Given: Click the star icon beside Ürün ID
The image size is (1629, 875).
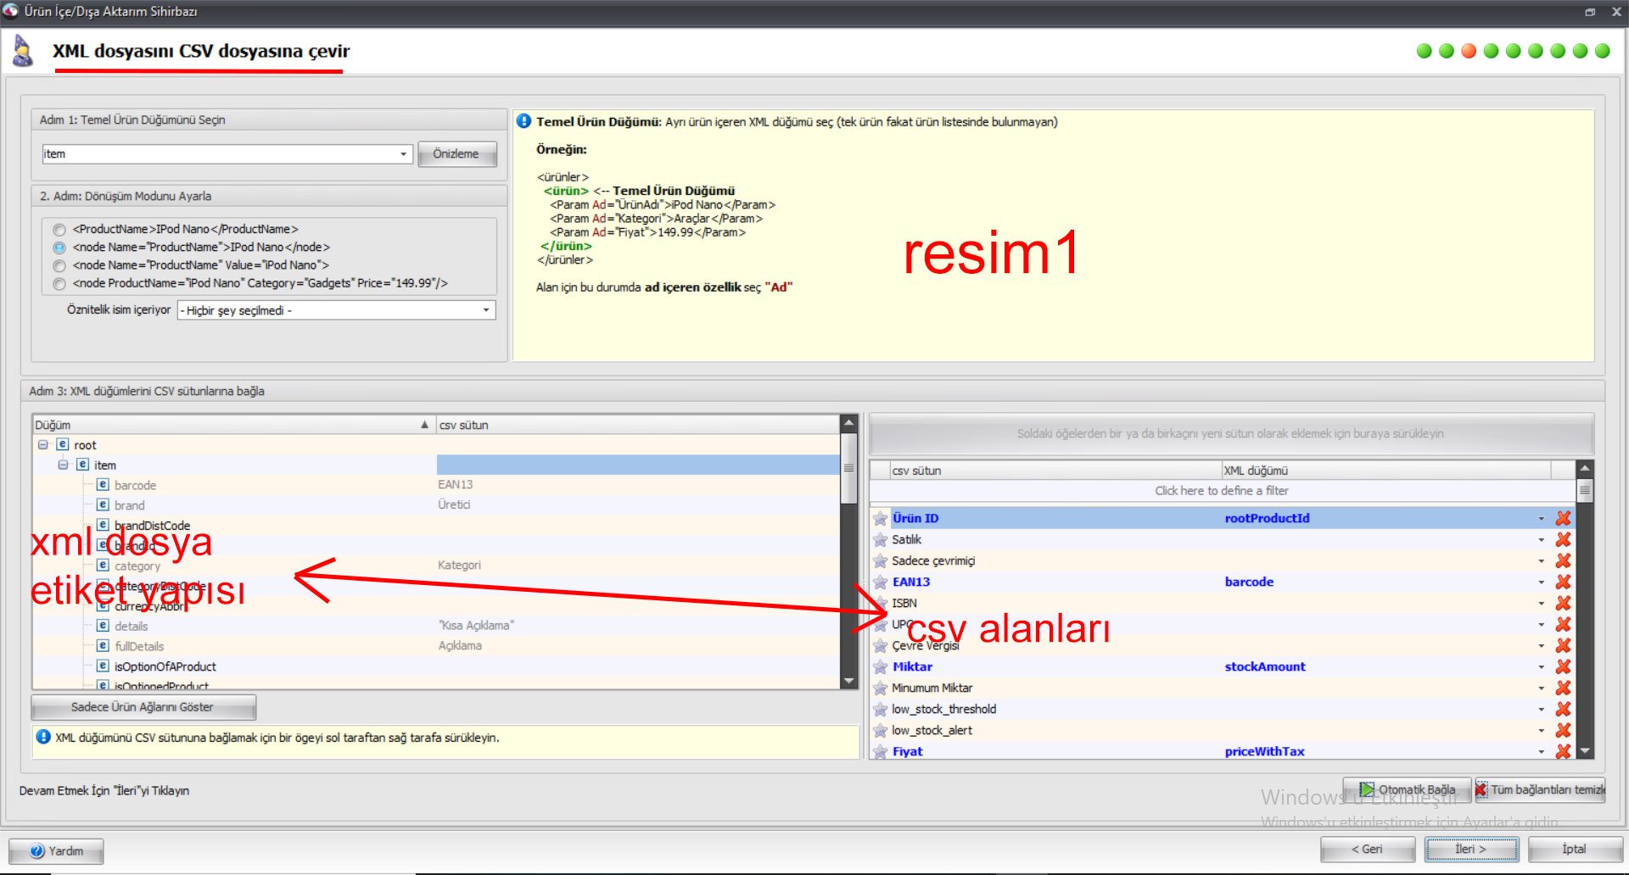Looking at the screenshot, I should point(880,518).
